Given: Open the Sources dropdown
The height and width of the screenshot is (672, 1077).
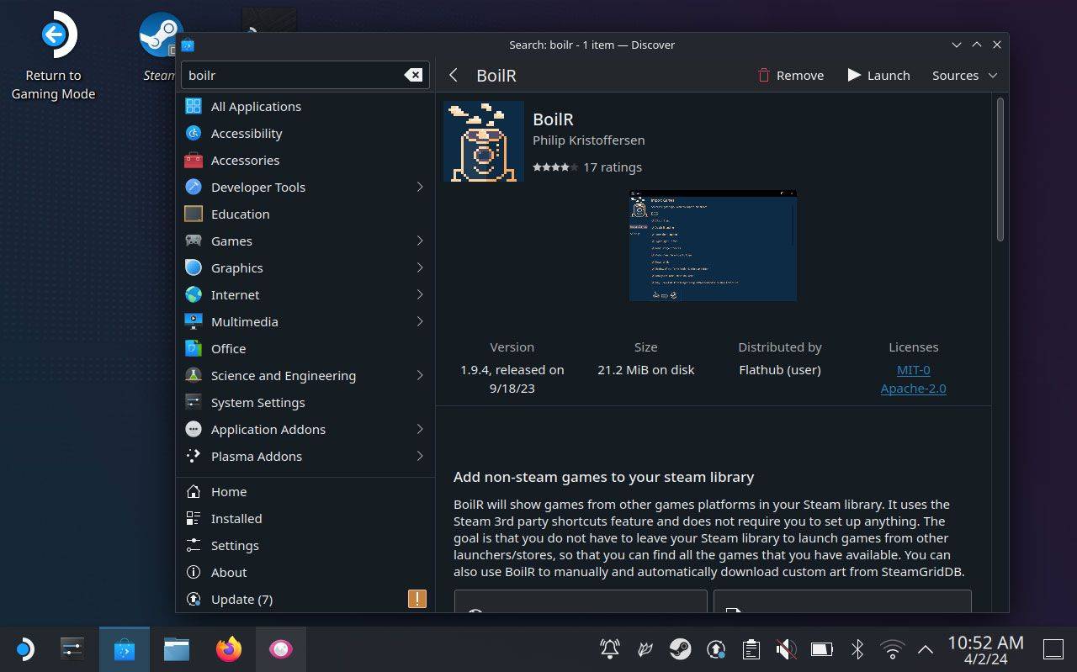Looking at the screenshot, I should tap(964, 75).
